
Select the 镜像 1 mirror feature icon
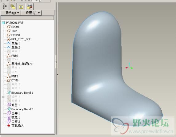click(9, 117)
